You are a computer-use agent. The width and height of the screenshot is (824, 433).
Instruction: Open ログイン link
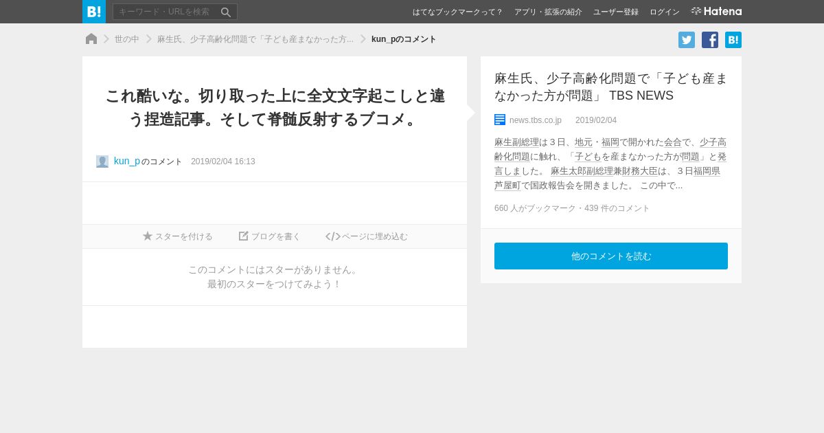665,12
